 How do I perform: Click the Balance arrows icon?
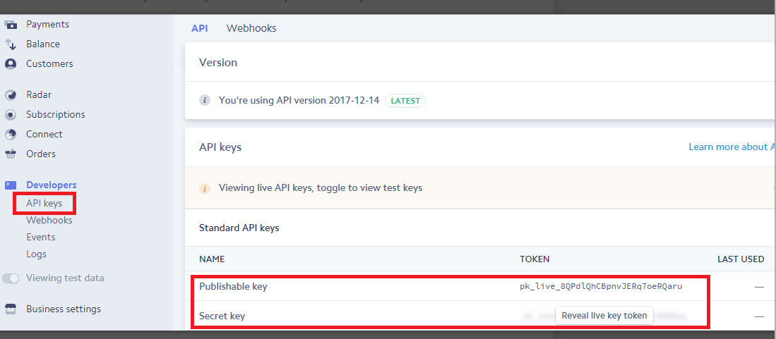11,44
